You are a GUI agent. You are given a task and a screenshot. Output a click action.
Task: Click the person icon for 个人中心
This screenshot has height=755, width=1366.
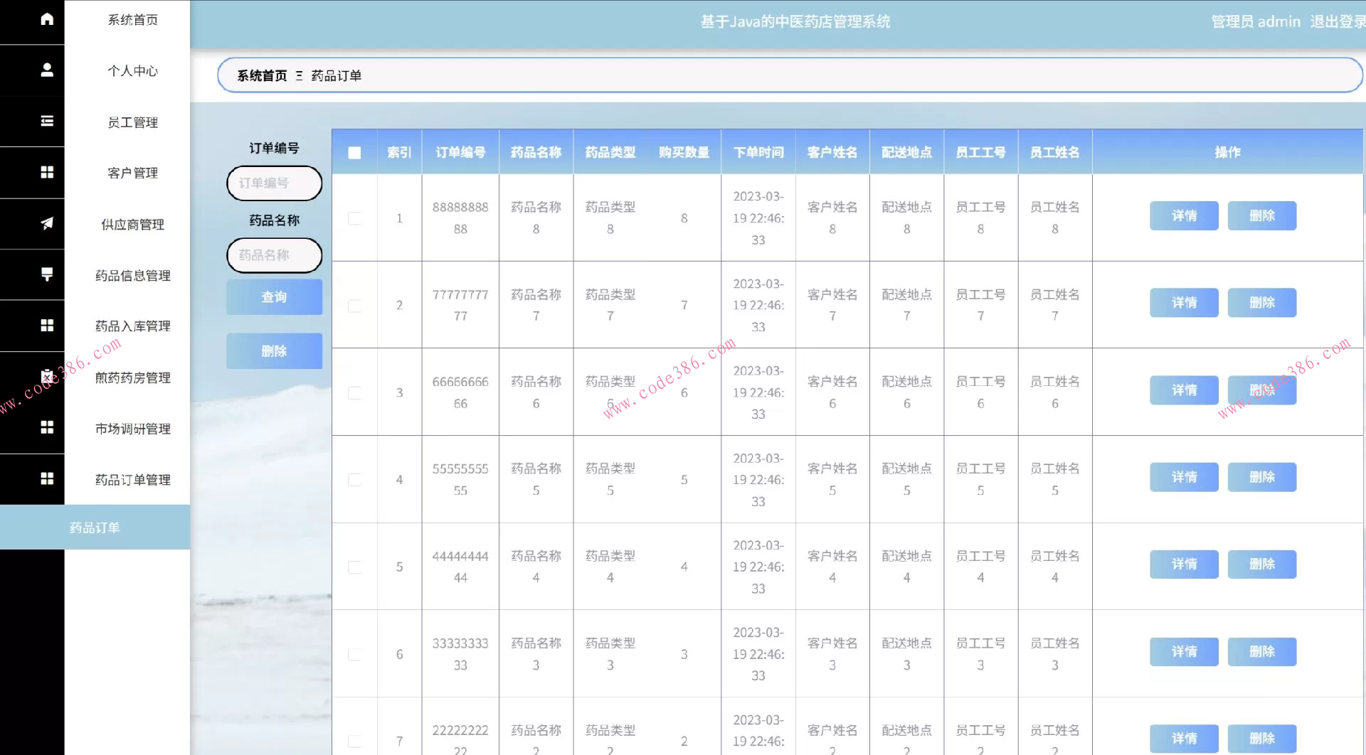click(47, 70)
